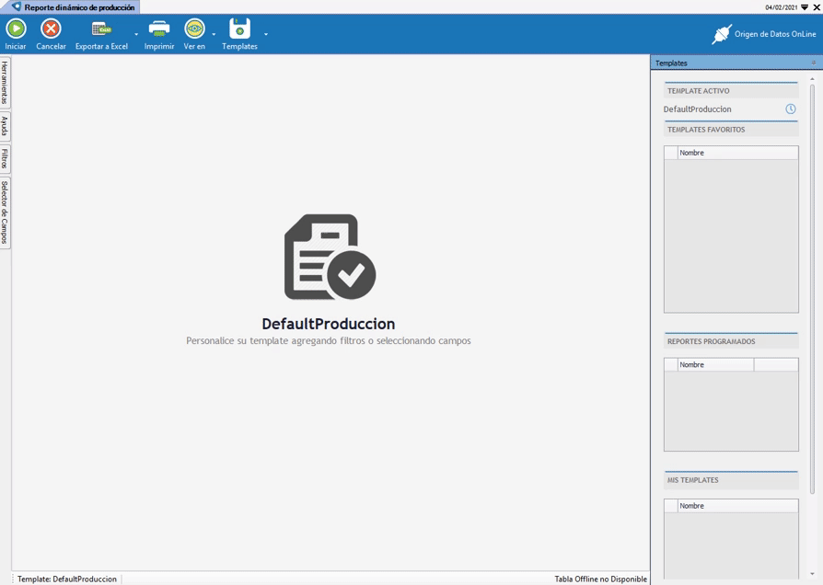Open the Ayuda side tab
The height and width of the screenshot is (585, 823).
point(6,126)
